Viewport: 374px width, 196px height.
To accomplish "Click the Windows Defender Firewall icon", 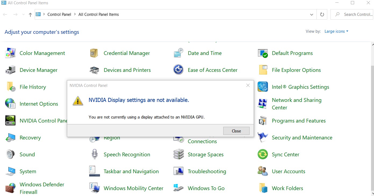I will [10, 188].
